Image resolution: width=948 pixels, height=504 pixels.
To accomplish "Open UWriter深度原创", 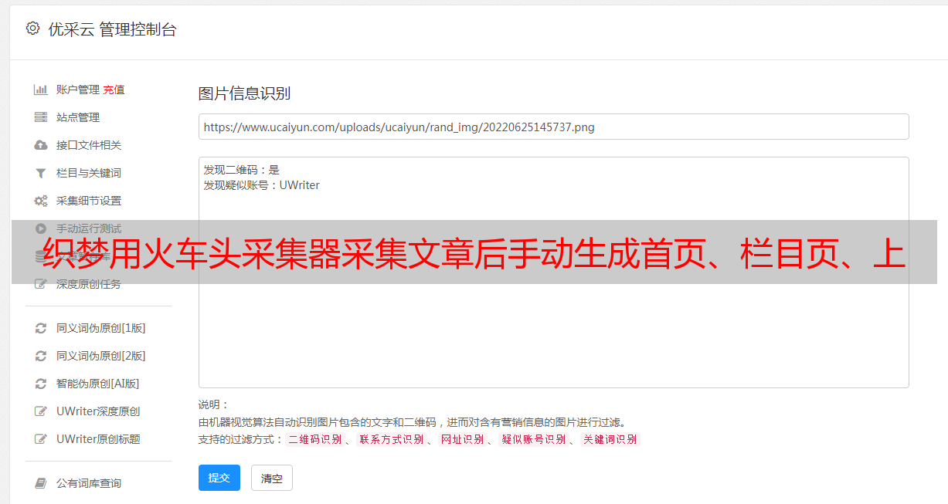I will pyautogui.click(x=98, y=411).
